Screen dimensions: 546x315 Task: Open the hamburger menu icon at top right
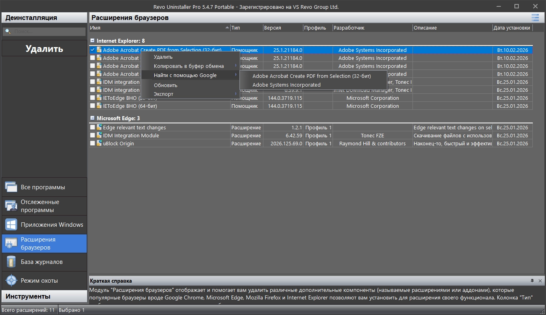click(535, 18)
